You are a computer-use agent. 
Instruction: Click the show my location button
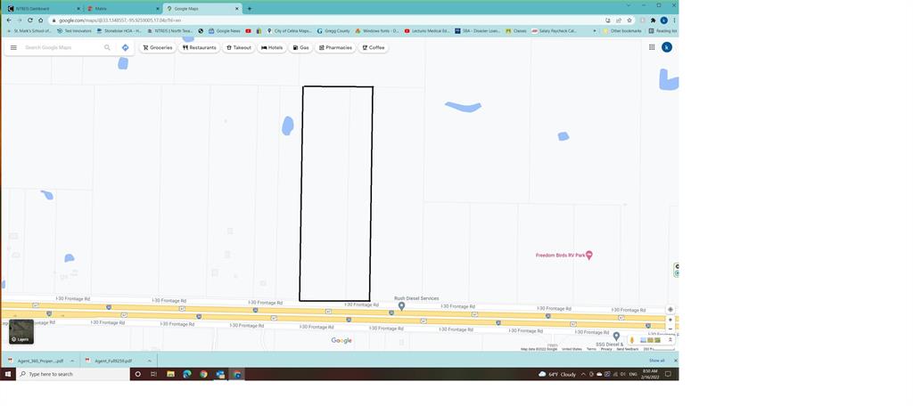coord(670,310)
